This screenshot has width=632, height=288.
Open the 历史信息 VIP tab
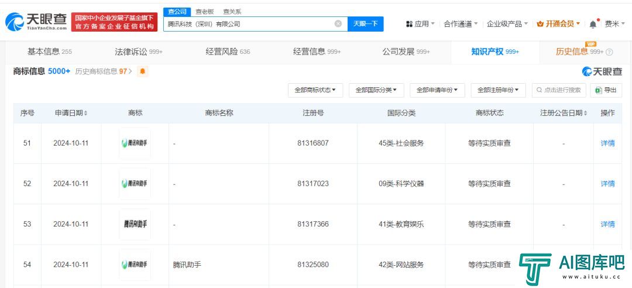pyautogui.click(x=579, y=52)
